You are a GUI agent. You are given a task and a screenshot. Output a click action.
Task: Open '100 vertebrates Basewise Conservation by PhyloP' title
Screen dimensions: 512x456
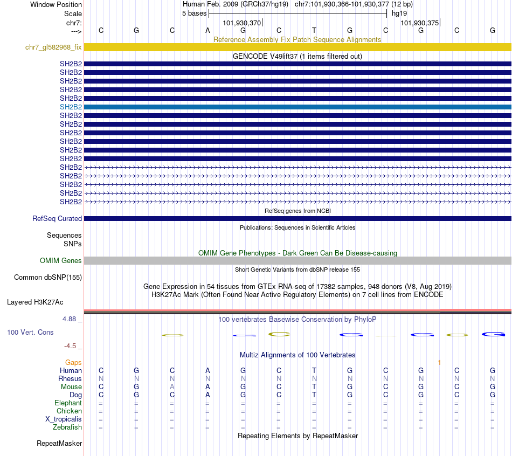[x=297, y=320]
